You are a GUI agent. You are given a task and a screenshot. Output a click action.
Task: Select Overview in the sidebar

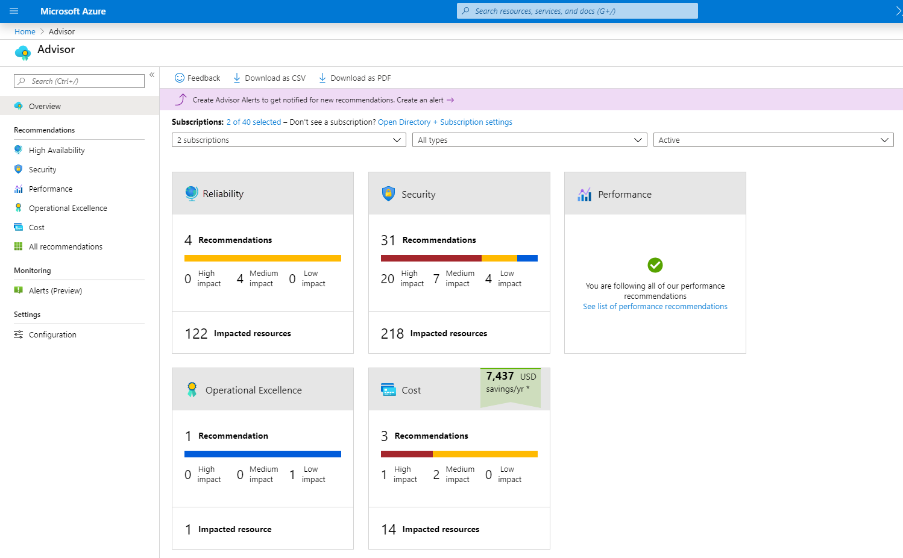45,106
